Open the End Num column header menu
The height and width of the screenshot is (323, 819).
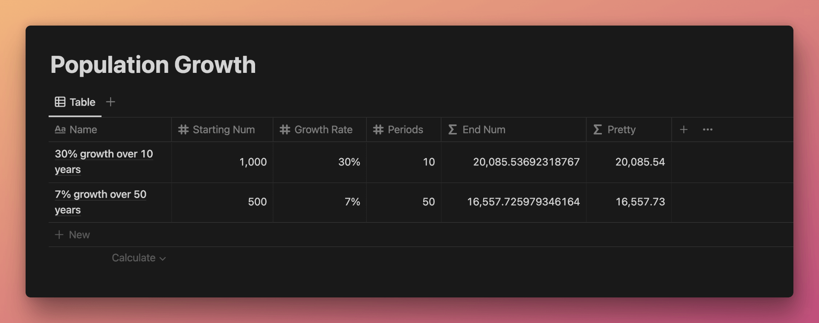[x=514, y=130]
